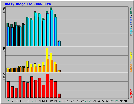The height and width of the screenshot is (104, 134).
Task: Click the cyan pages bar for day 8
Action: pos(36,29)
